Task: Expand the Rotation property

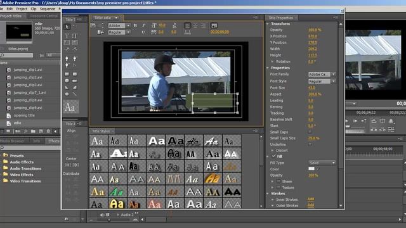Action: tap(272, 61)
